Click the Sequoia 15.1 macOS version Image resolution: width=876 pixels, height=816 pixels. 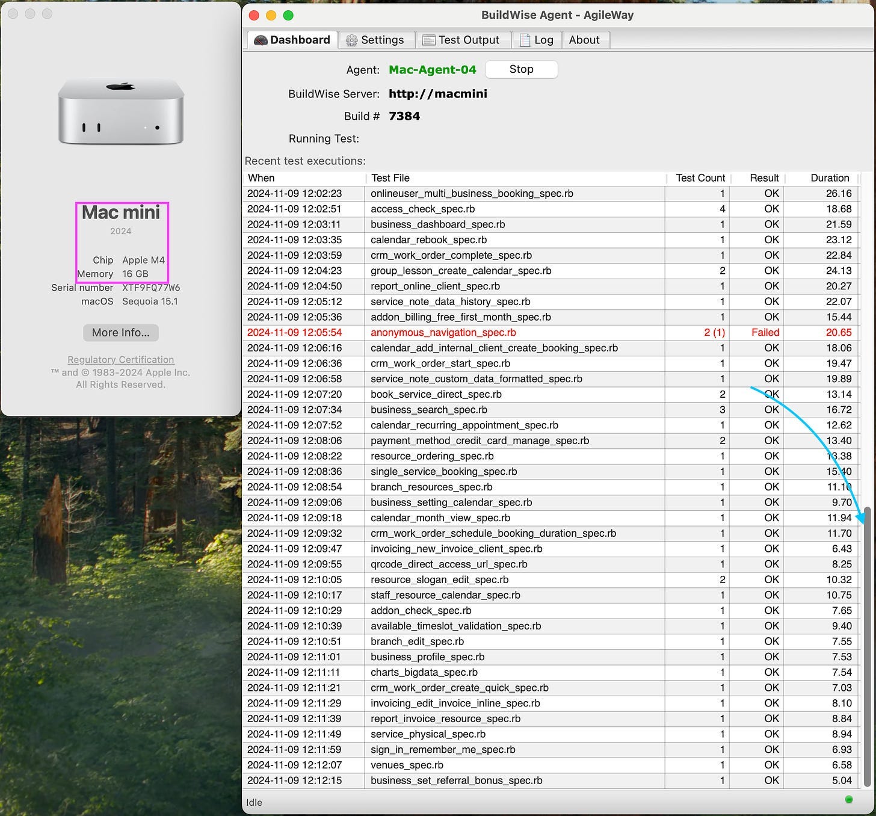click(150, 301)
